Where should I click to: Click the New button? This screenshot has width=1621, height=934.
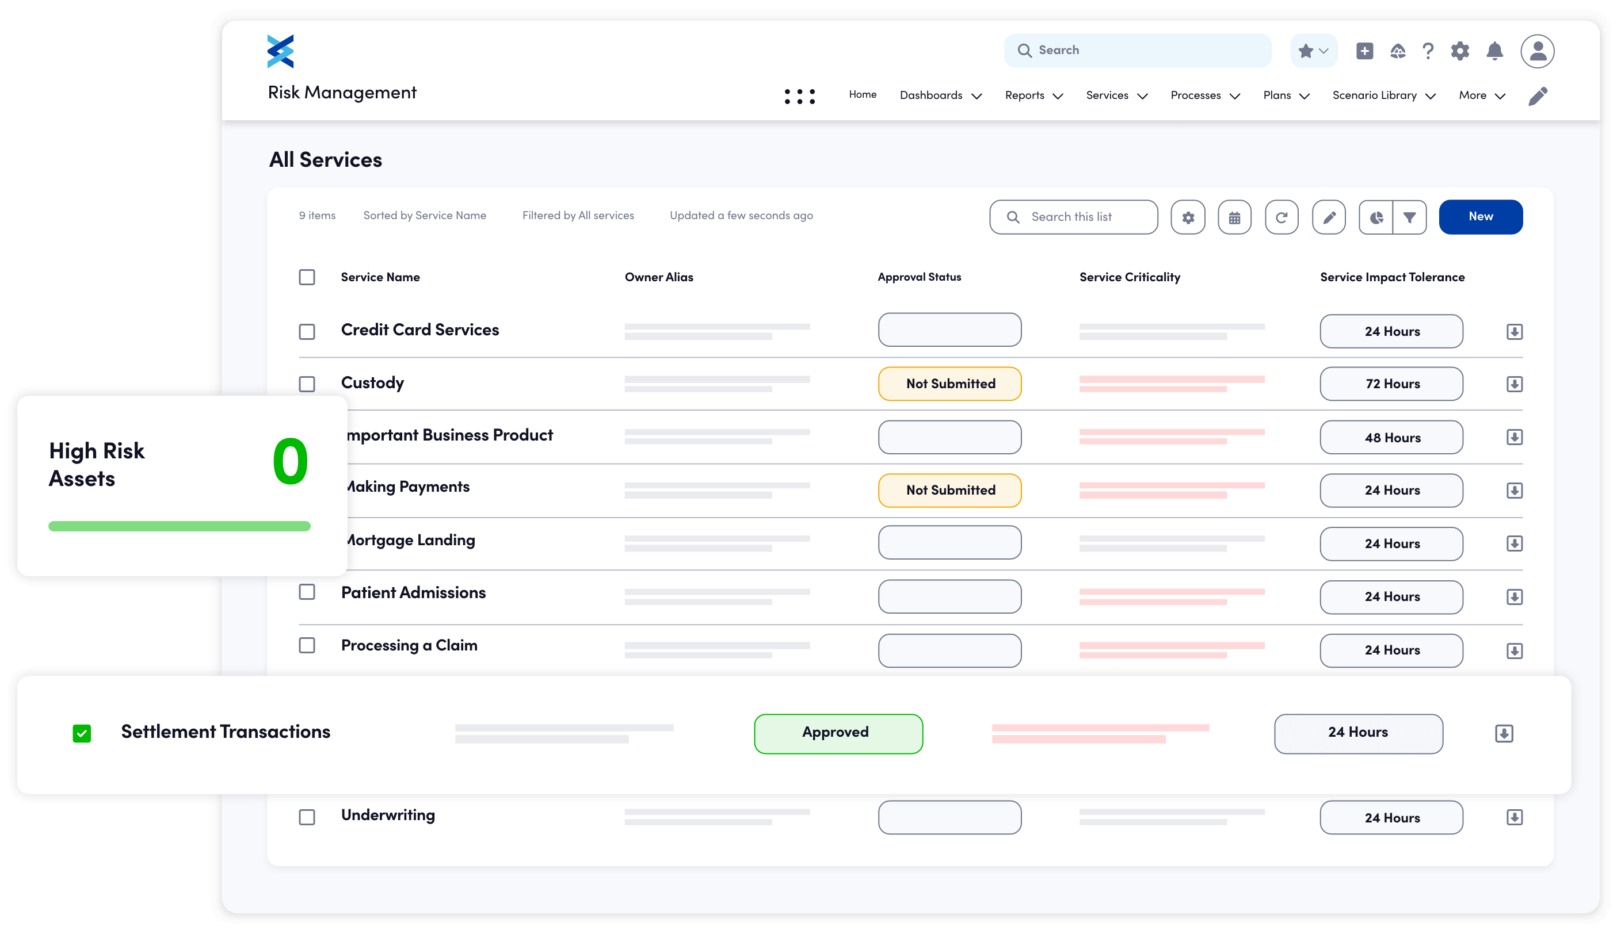coord(1480,217)
